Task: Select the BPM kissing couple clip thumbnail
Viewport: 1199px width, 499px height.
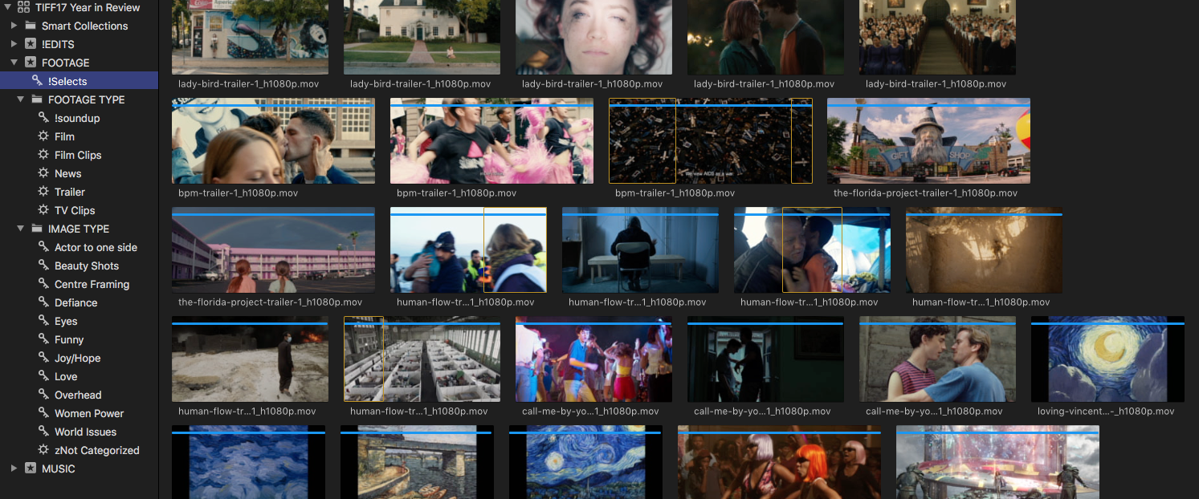Action: (273, 141)
